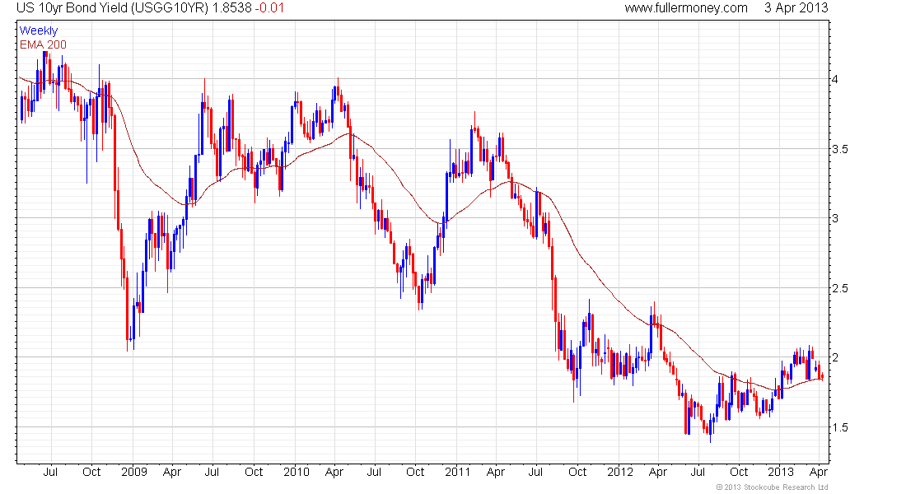
Task: Click the y-axis label 3.5
Action: [x=839, y=149]
